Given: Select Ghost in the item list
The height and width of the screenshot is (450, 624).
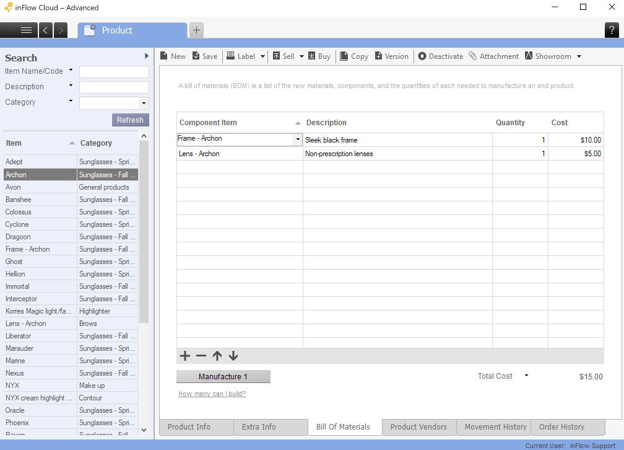Looking at the screenshot, I should coord(71,262).
